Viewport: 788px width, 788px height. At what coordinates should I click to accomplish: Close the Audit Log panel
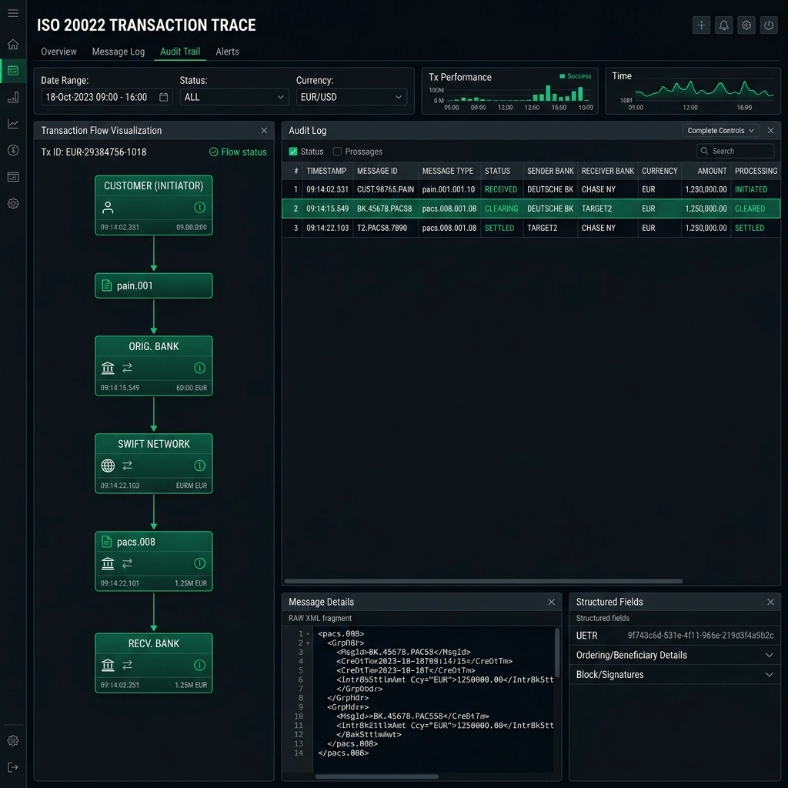click(x=770, y=130)
